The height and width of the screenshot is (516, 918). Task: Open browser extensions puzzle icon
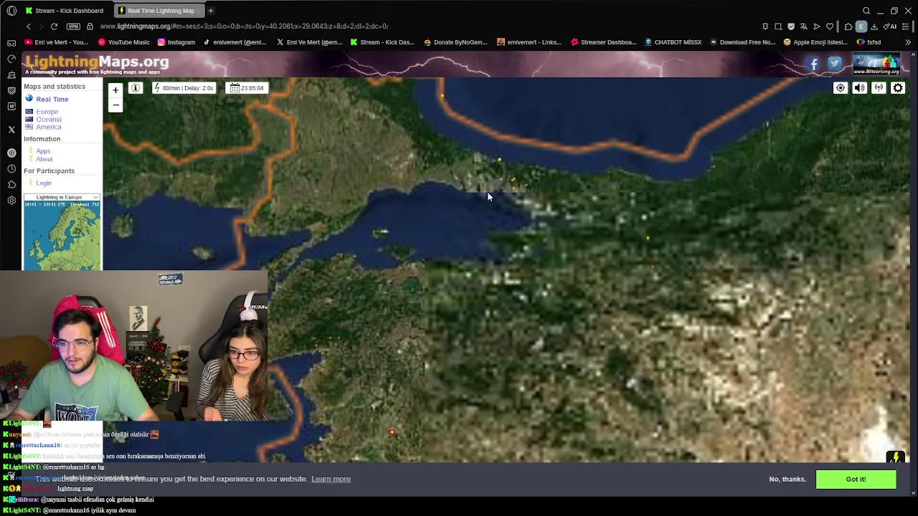point(848,27)
